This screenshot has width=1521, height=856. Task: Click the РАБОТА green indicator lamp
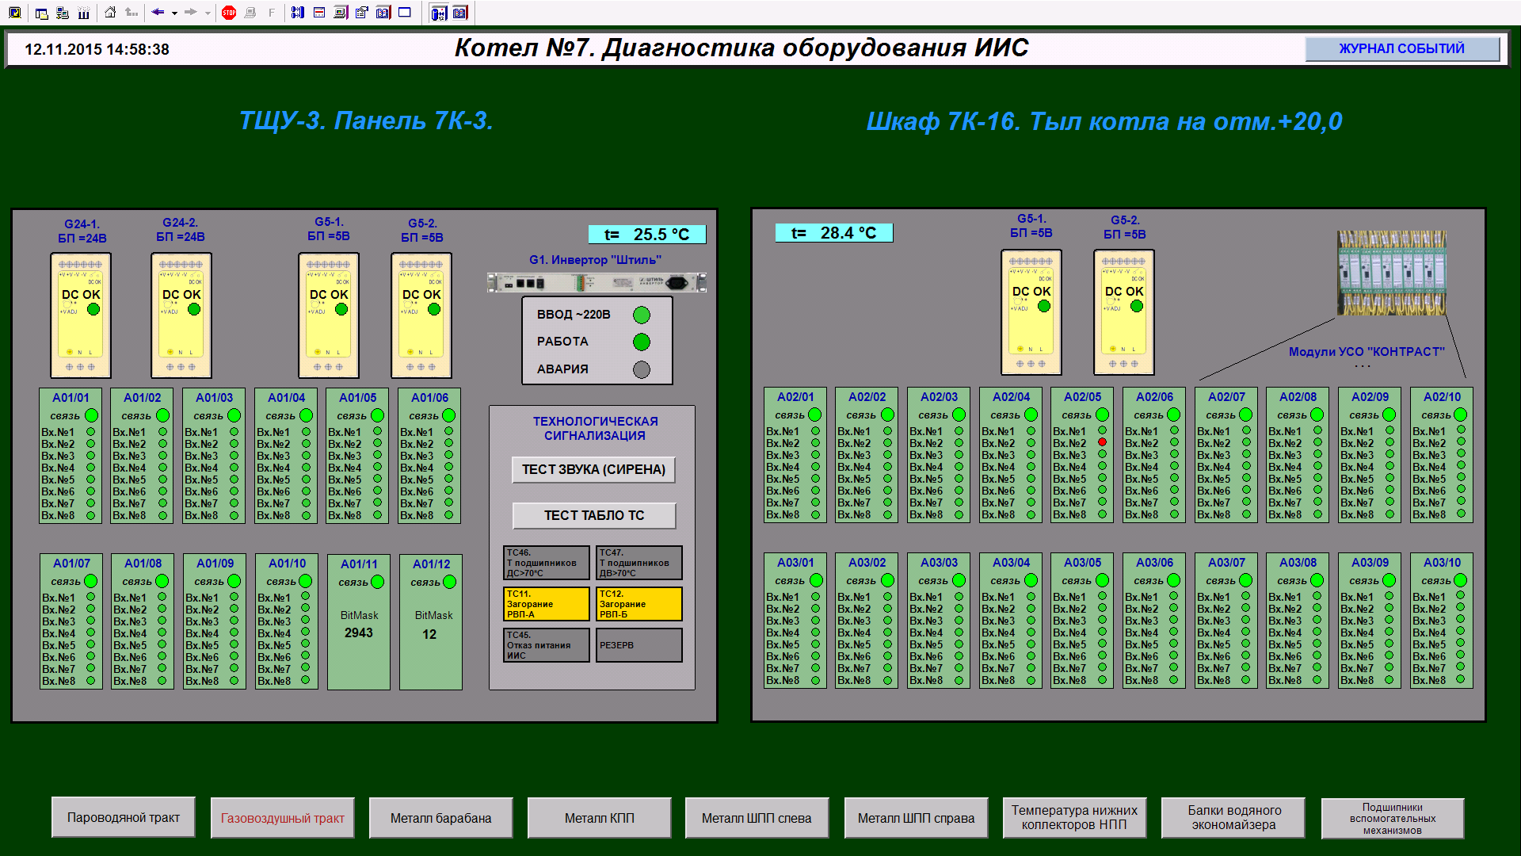tap(642, 342)
